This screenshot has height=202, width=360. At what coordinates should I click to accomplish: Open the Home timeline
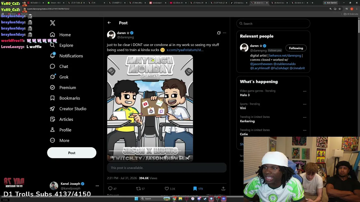point(60,35)
